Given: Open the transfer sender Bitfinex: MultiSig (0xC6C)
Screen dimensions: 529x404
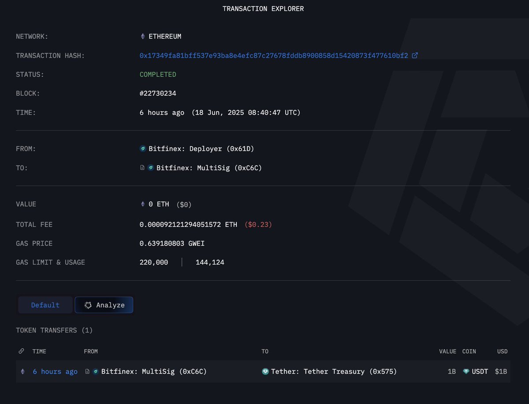Looking at the screenshot, I should [154, 372].
